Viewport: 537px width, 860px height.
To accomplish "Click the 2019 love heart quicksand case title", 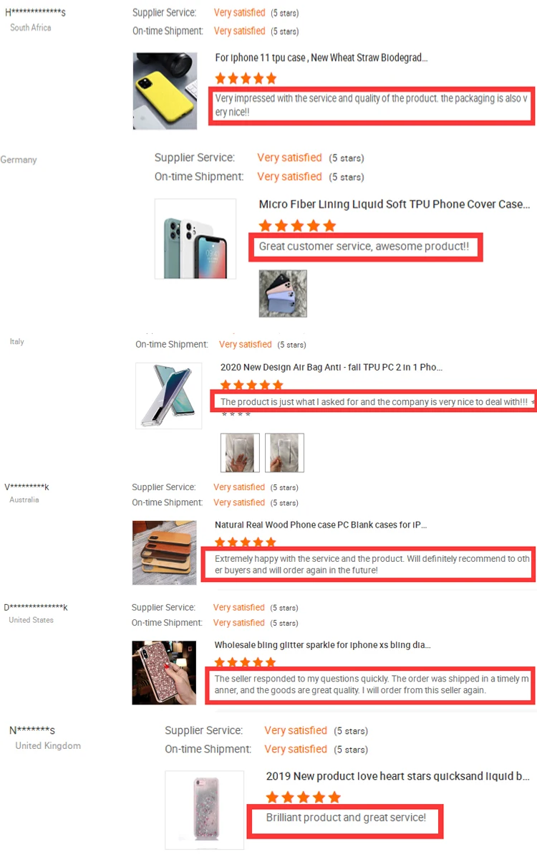I will (398, 776).
